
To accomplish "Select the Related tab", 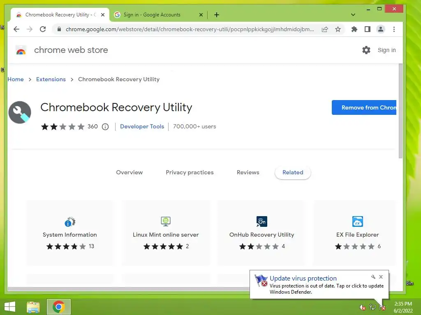I will click(x=293, y=173).
